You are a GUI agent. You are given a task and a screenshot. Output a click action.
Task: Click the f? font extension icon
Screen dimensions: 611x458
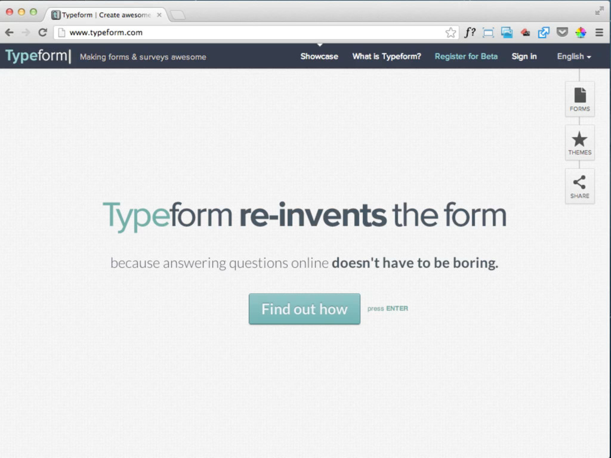[470, 32]
